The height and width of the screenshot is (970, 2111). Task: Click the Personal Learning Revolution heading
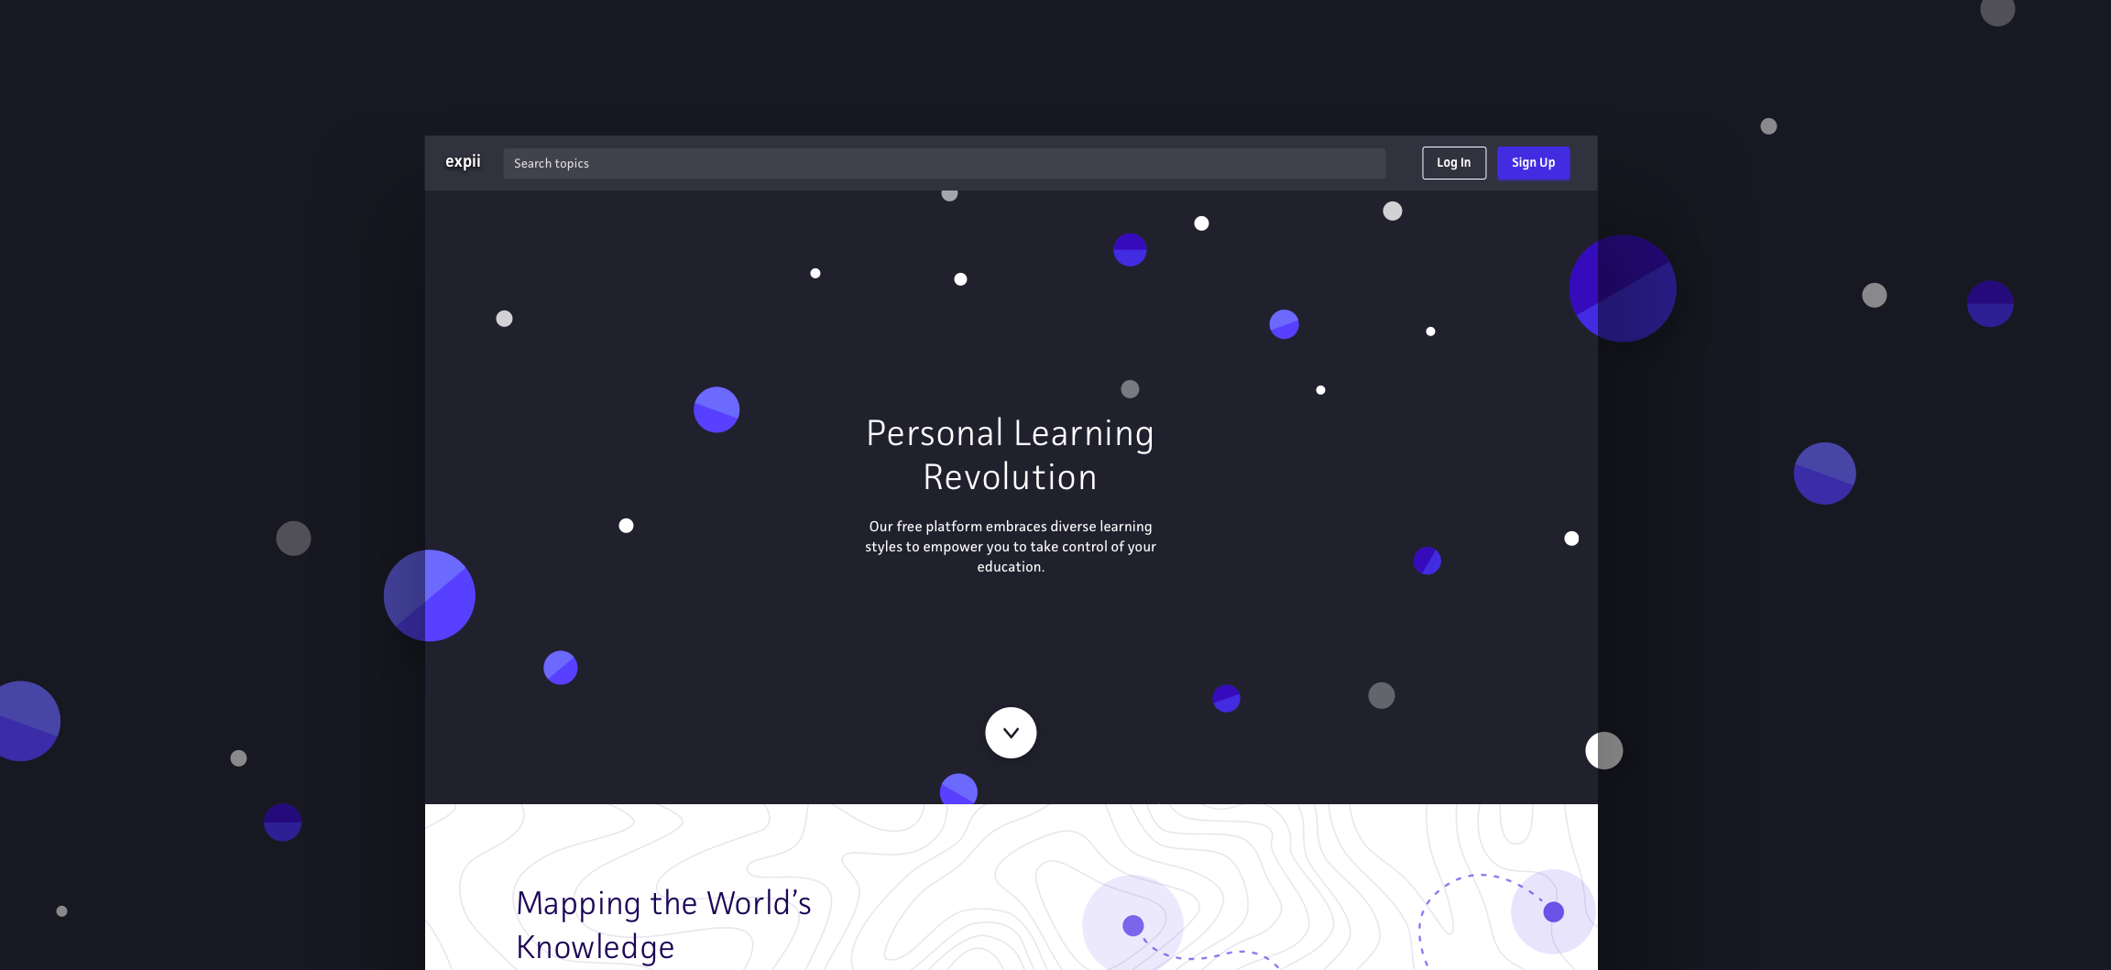(x=1011, y=455)
